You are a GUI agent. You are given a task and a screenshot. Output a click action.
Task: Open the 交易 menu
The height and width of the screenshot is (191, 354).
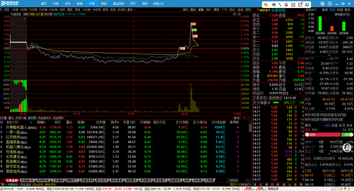coord(92,3)
